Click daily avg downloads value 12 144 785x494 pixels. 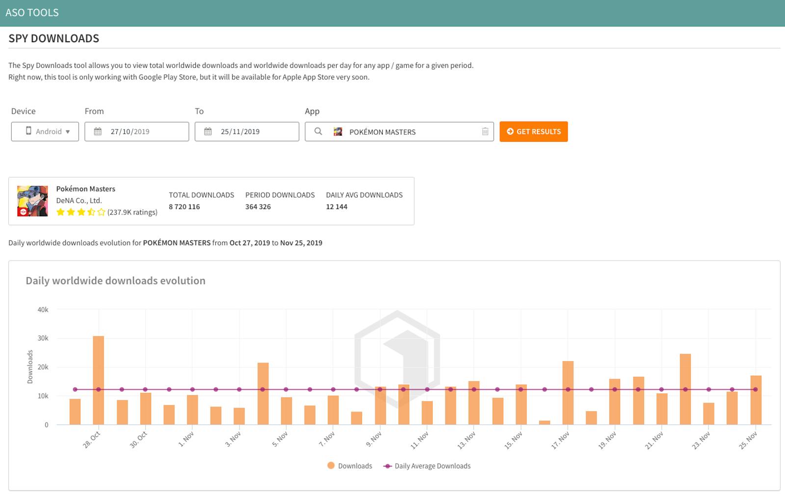[x=337, y=207]
